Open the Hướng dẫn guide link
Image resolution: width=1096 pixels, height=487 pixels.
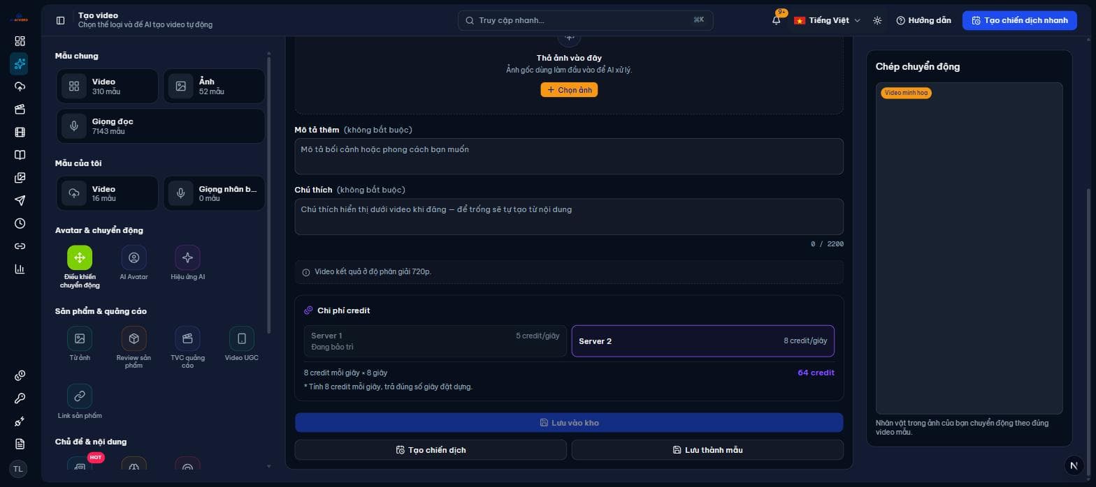[923, 20]
